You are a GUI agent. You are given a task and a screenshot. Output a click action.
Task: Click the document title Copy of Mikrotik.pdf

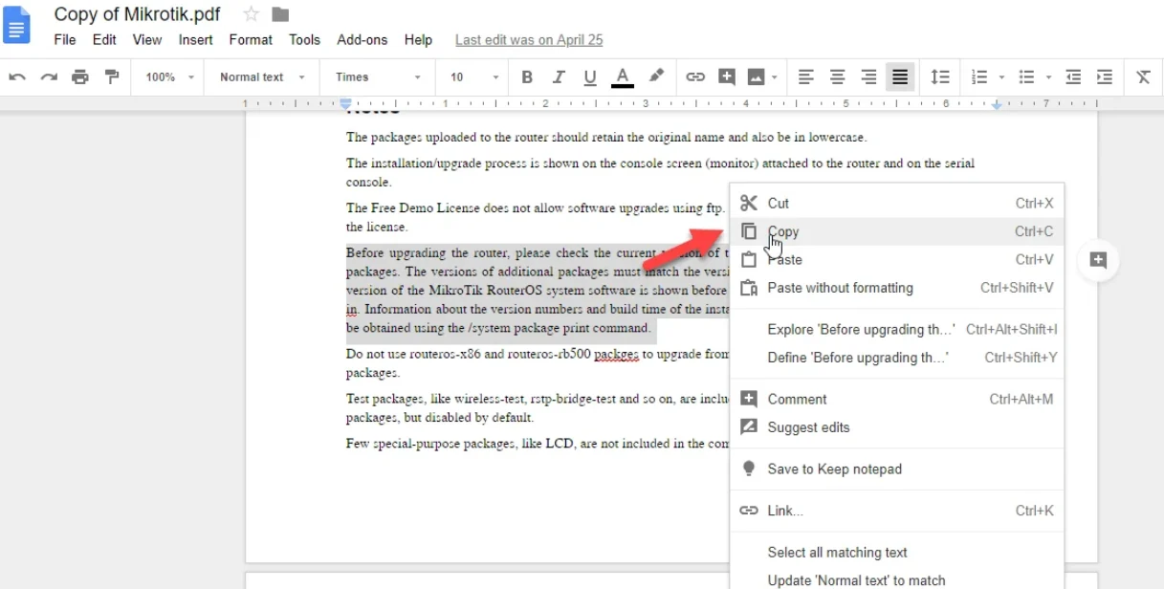click(x=137, y=14)
